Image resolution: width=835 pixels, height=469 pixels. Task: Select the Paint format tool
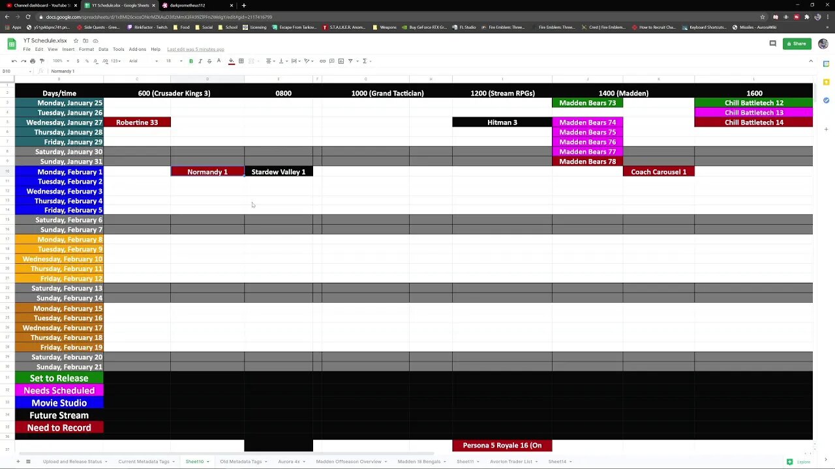(x=42, y=61)
